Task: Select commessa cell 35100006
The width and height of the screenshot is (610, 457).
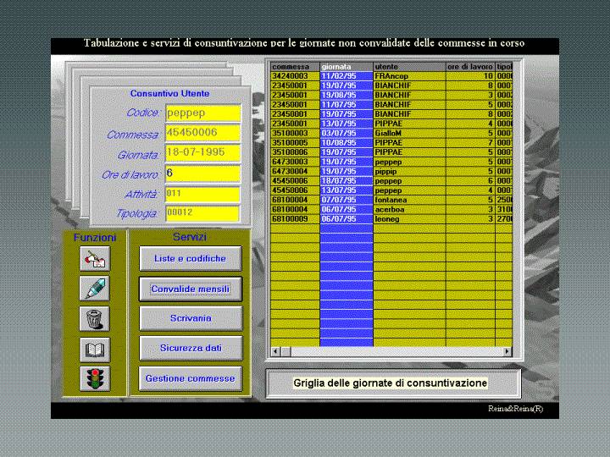Action: tap(295, 152)
